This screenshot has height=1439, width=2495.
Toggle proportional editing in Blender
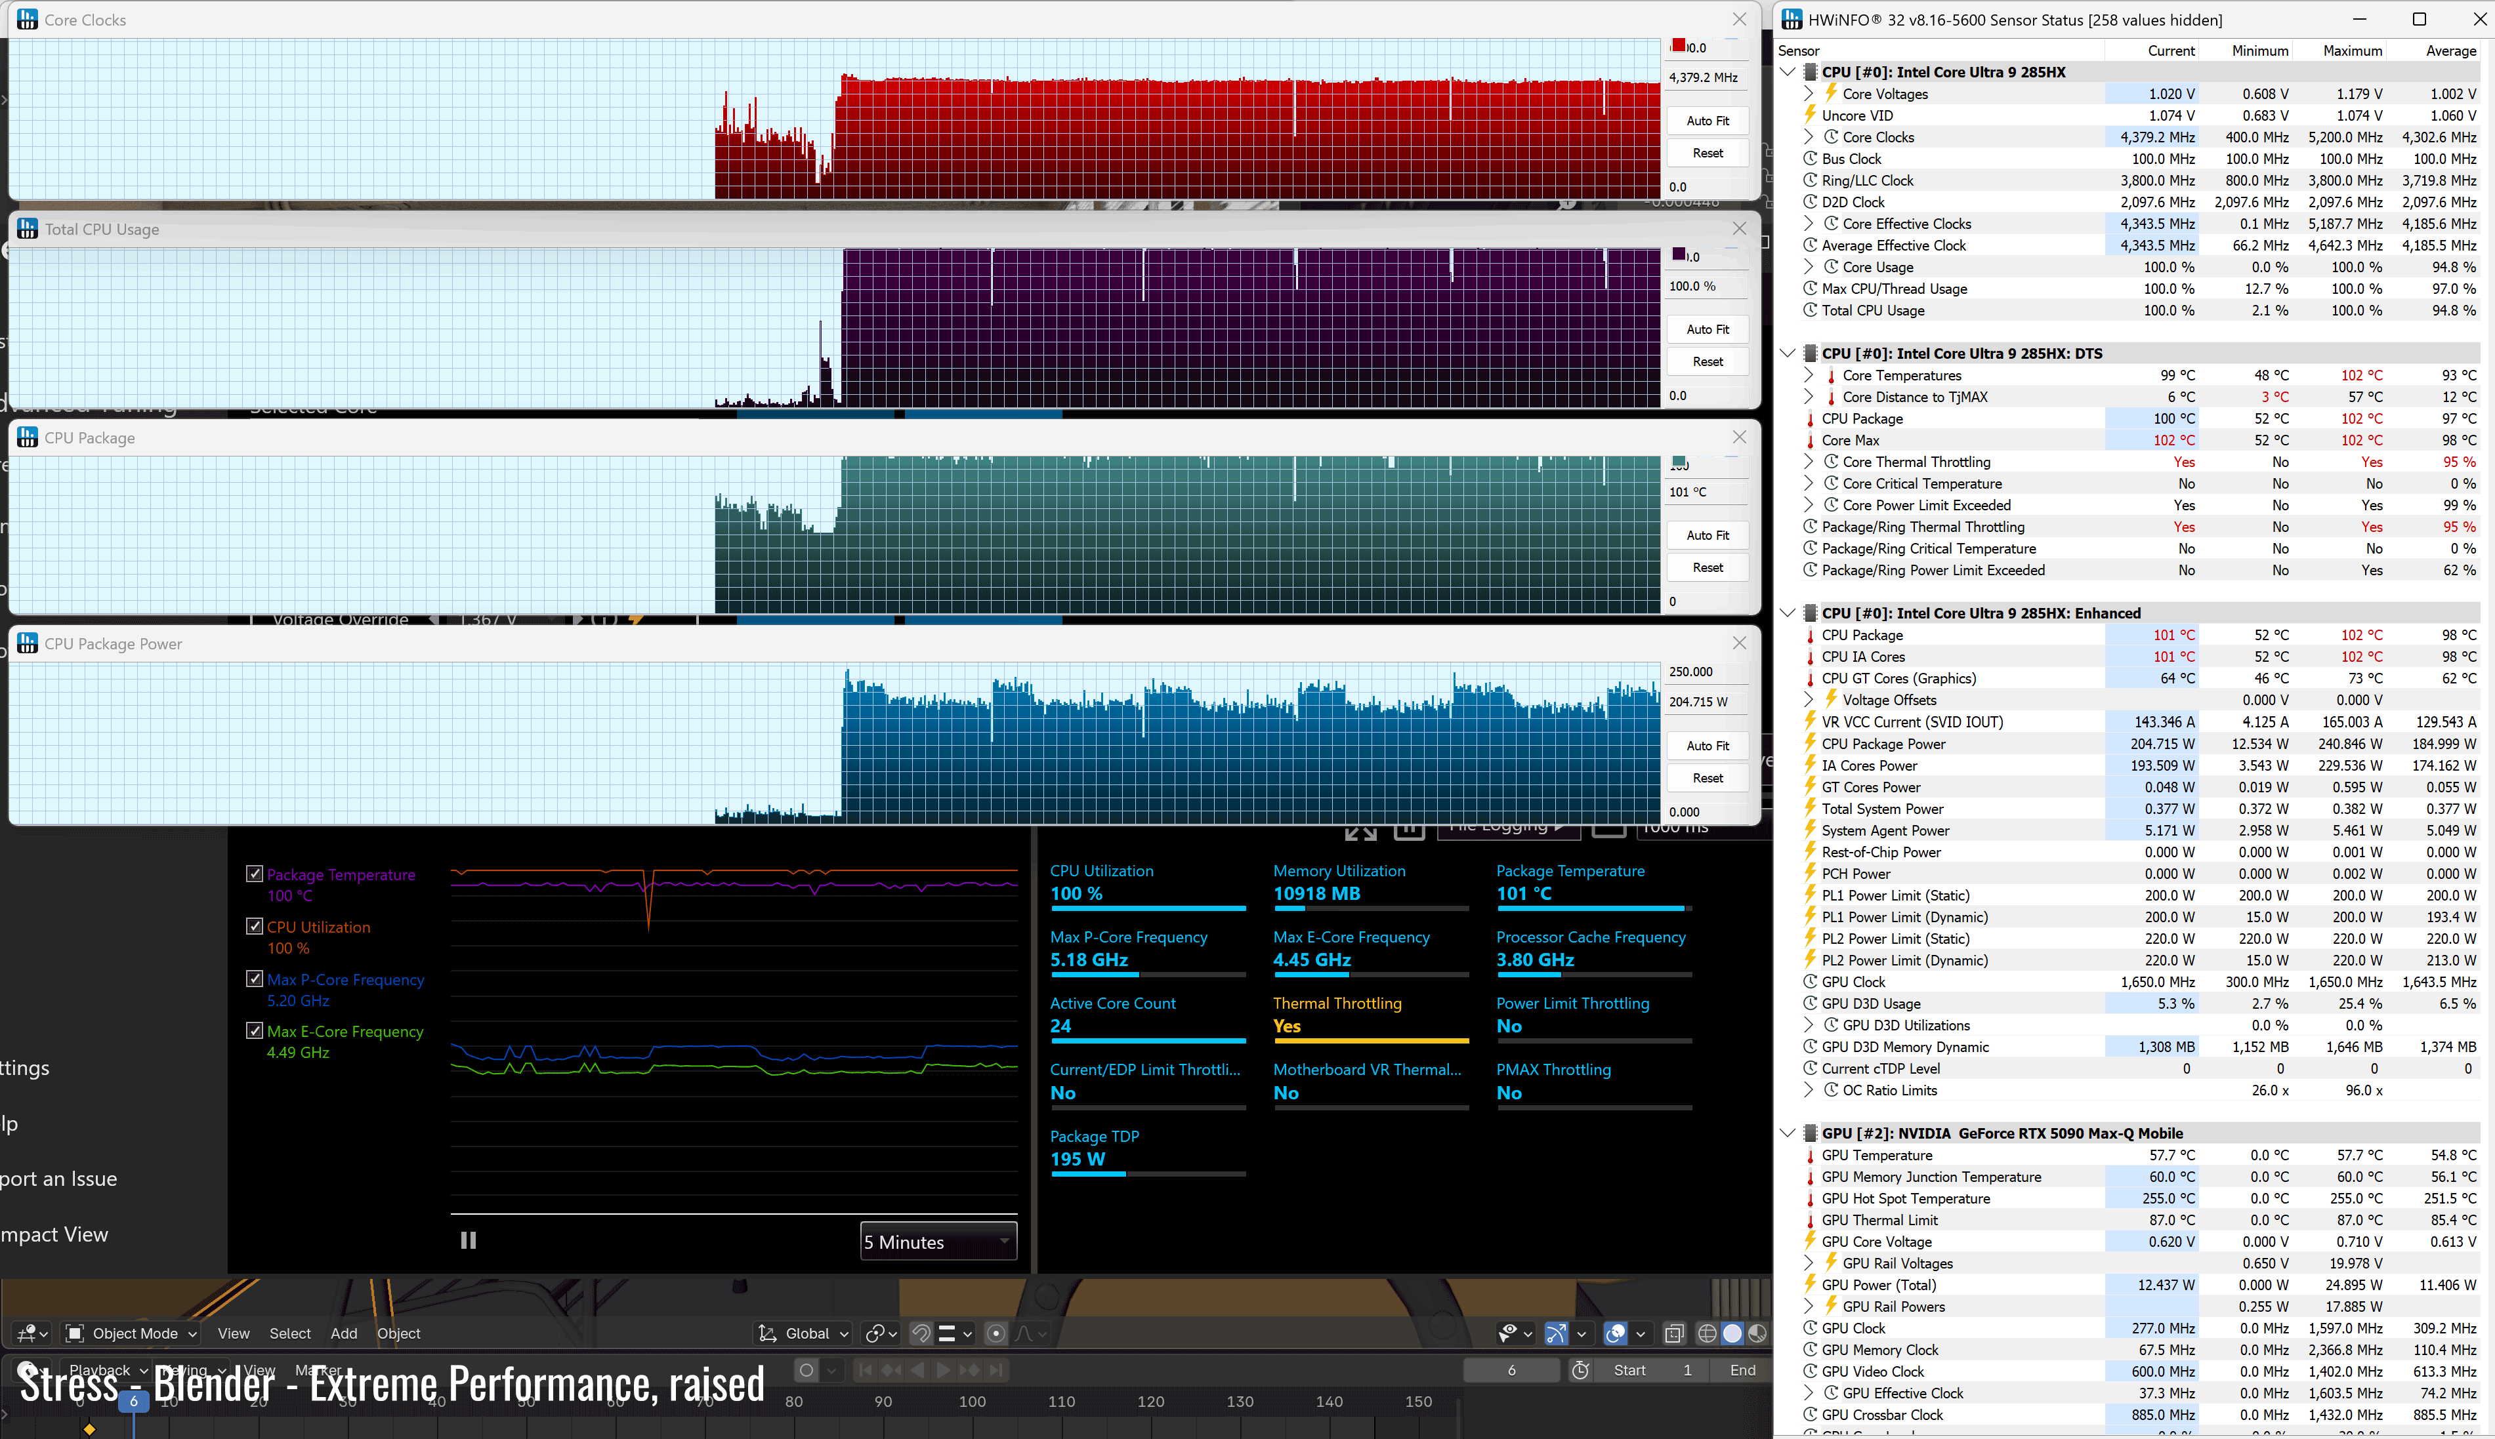point(996,1333)
